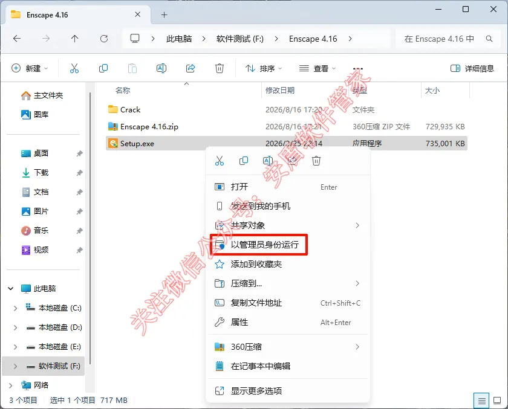
Task: Collapse the 此电脑 tree node
Action: tap(11, 288)
